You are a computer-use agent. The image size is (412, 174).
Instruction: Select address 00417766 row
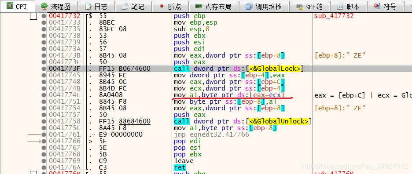(x=65, y=141)
